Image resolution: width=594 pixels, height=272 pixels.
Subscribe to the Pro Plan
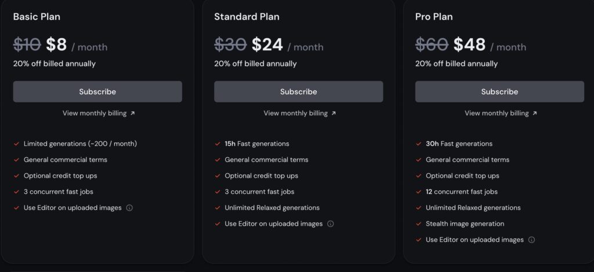coord(499,91)
